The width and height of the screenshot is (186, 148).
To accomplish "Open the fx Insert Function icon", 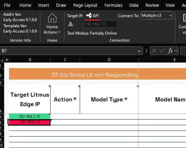I will pos(170,51).
